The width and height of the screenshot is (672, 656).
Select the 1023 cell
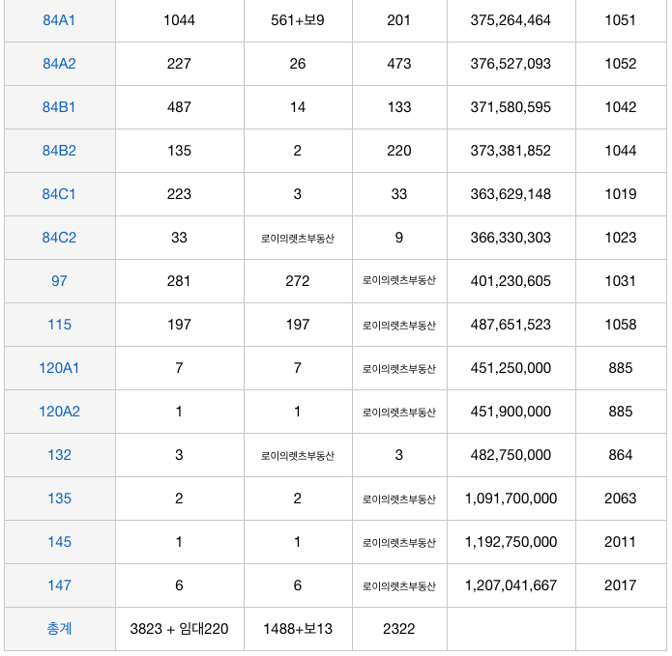point(620,238)
